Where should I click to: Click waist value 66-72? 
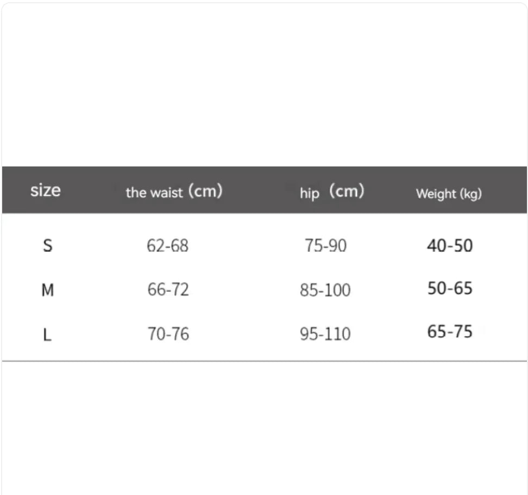click(168, 289)
